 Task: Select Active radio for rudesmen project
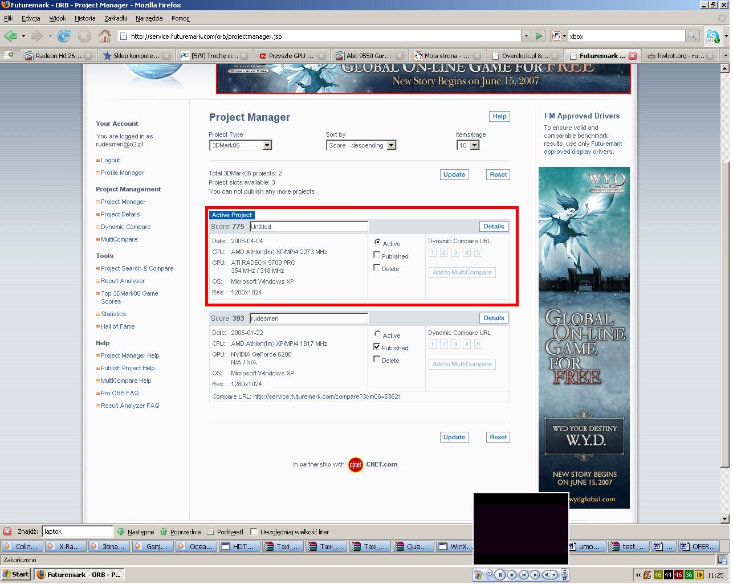click(x=377, y=334)
